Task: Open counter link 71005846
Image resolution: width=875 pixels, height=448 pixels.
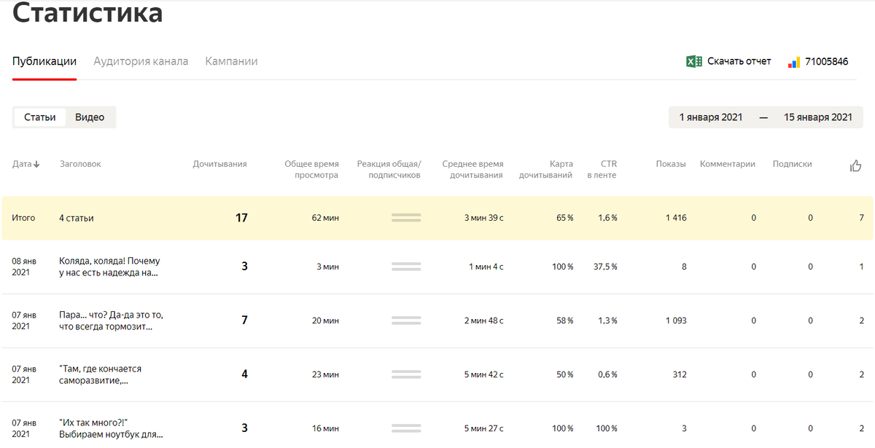Action: click(827, 61)
